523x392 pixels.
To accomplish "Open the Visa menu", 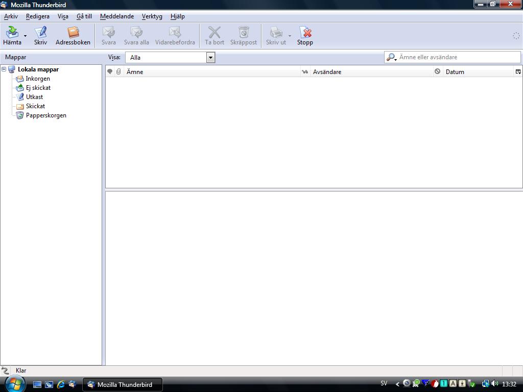I will [x=63, y=16].
